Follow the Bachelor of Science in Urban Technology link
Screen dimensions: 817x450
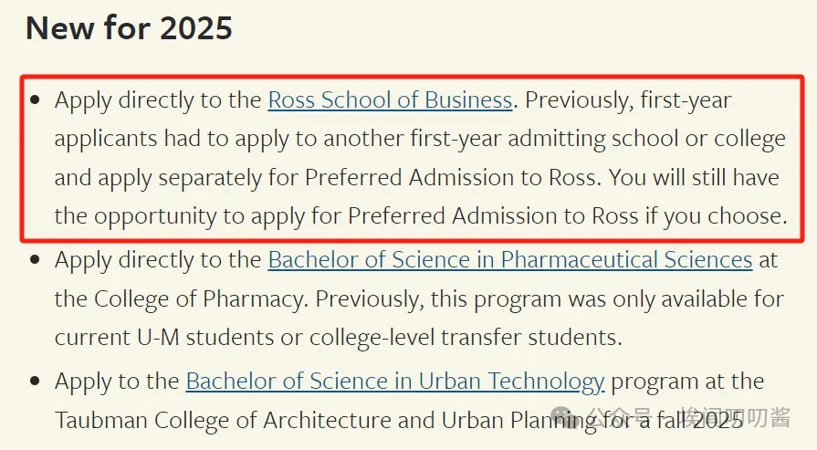[x=395, y=382]
